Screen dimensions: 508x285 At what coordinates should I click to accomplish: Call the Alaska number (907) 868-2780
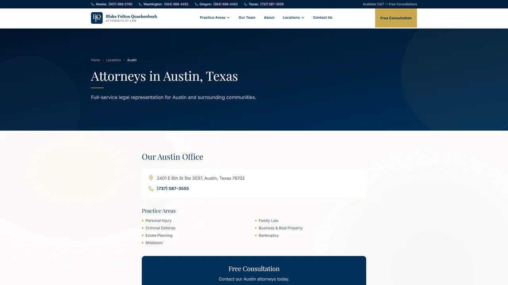click(x=120, y=4)
